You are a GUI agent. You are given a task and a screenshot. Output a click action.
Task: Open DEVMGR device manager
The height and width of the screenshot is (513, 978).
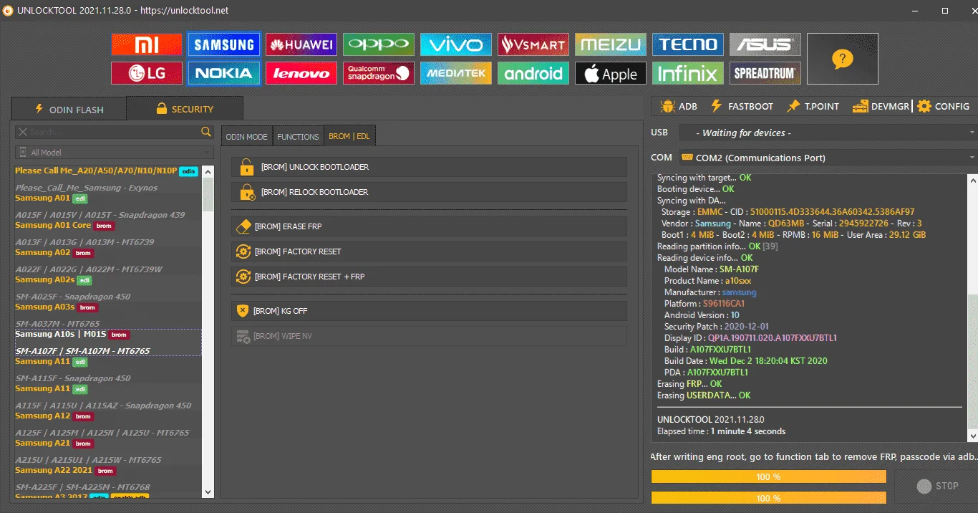pos(880,106)
